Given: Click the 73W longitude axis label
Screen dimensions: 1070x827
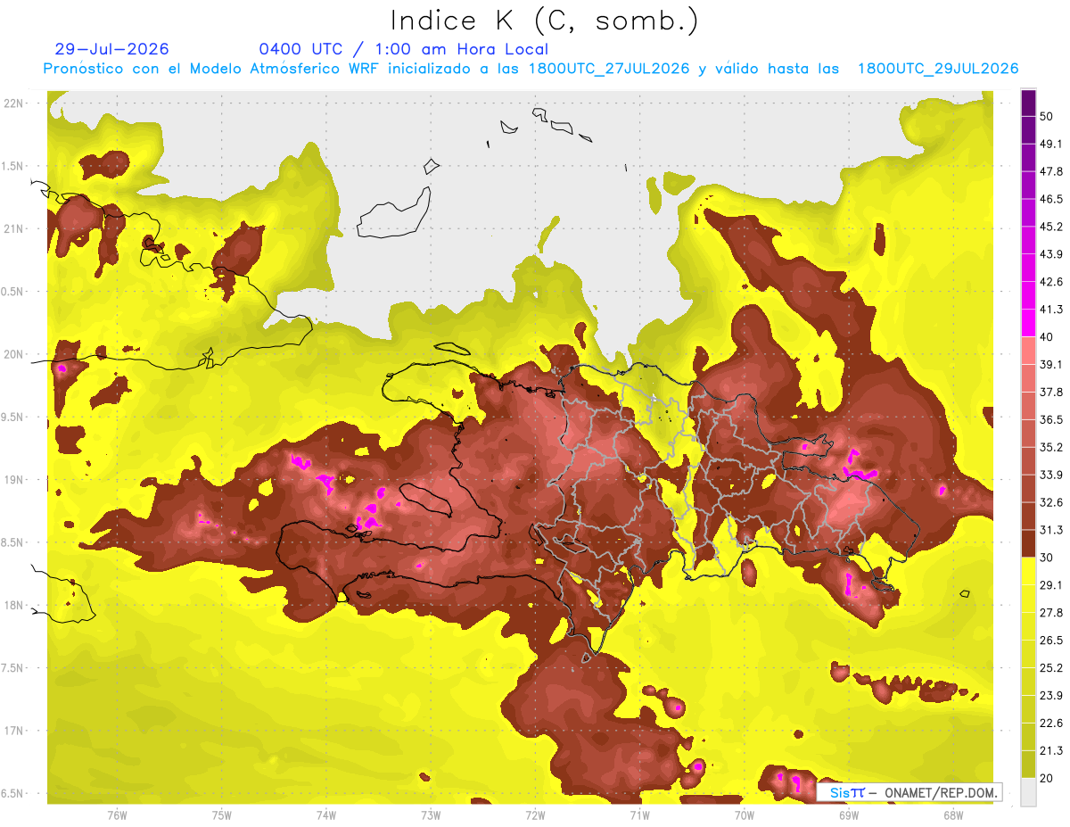Looking at the screenshot, I should tap(431, 815).
